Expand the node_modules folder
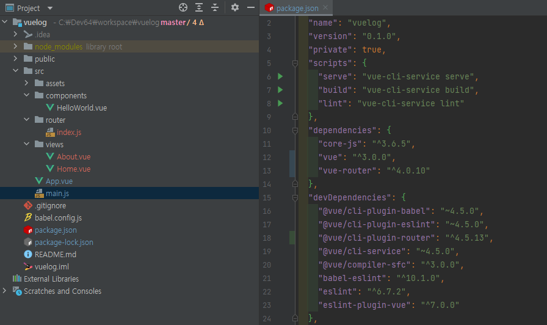The height and width of the screenshot is (325, 547). [x=15, y=46]
